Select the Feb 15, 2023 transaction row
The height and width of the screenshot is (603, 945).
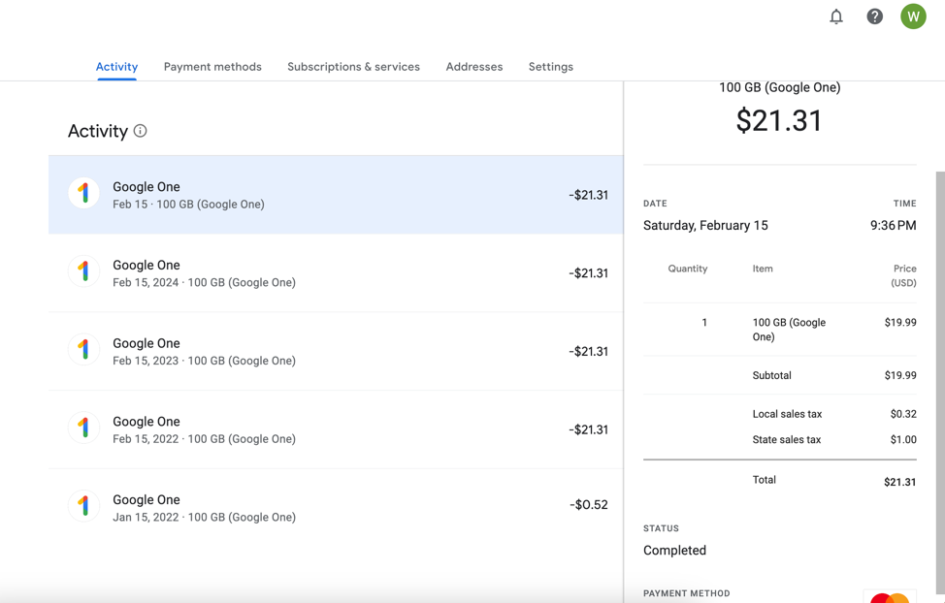(x=336, y=351)
